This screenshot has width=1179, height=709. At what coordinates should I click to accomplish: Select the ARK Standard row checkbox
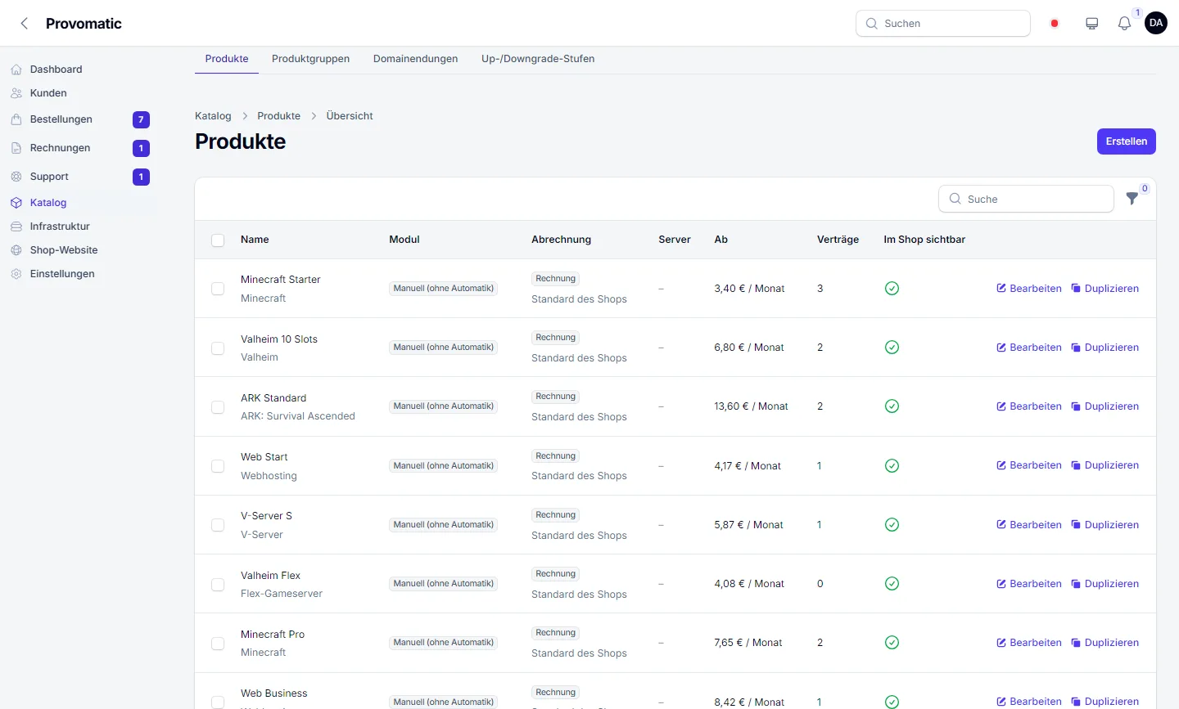pos(218,407)
